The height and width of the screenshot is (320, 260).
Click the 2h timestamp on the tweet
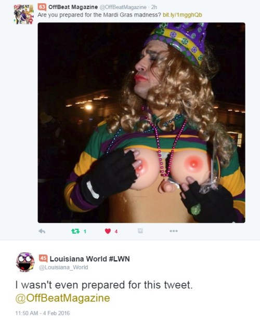point(154,7)
